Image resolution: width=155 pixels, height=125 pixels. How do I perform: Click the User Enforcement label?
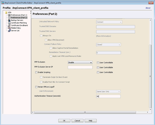pyautogui.click(x=46, y=91)
